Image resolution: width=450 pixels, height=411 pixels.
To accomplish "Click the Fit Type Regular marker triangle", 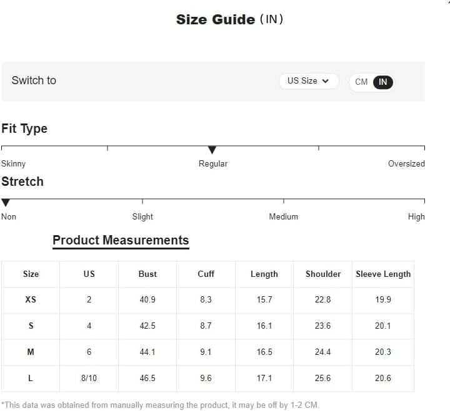I will click(x=212, y=150).
